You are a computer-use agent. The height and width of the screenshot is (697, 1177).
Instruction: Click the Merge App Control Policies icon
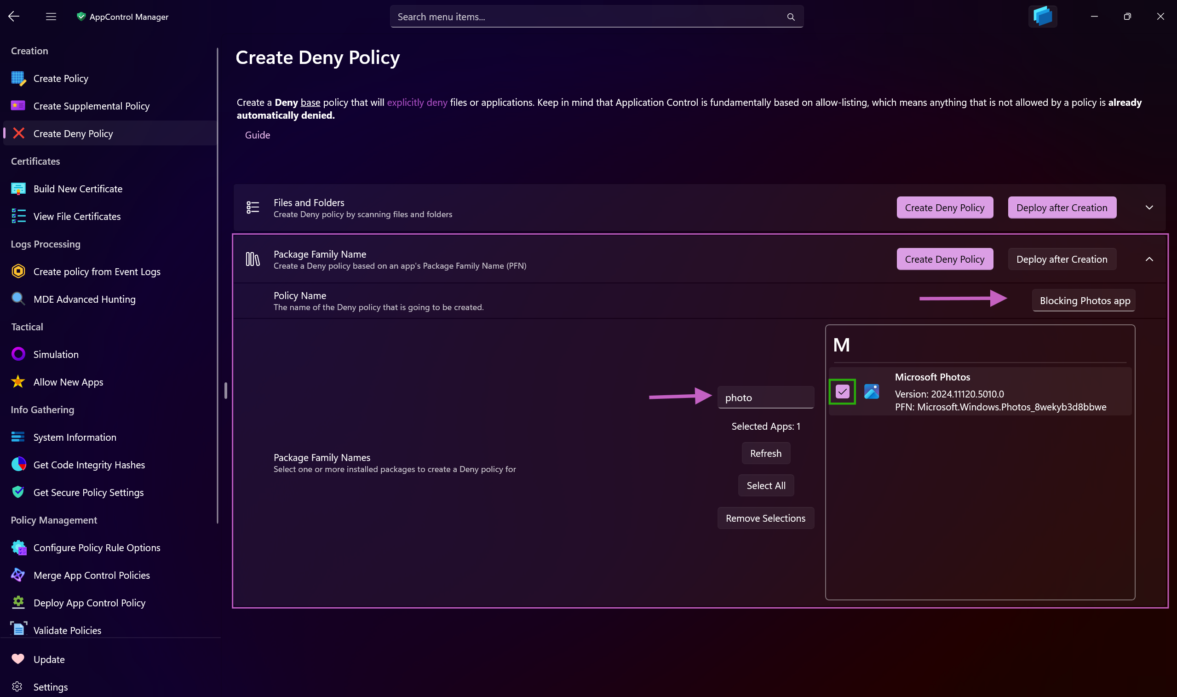17,575
